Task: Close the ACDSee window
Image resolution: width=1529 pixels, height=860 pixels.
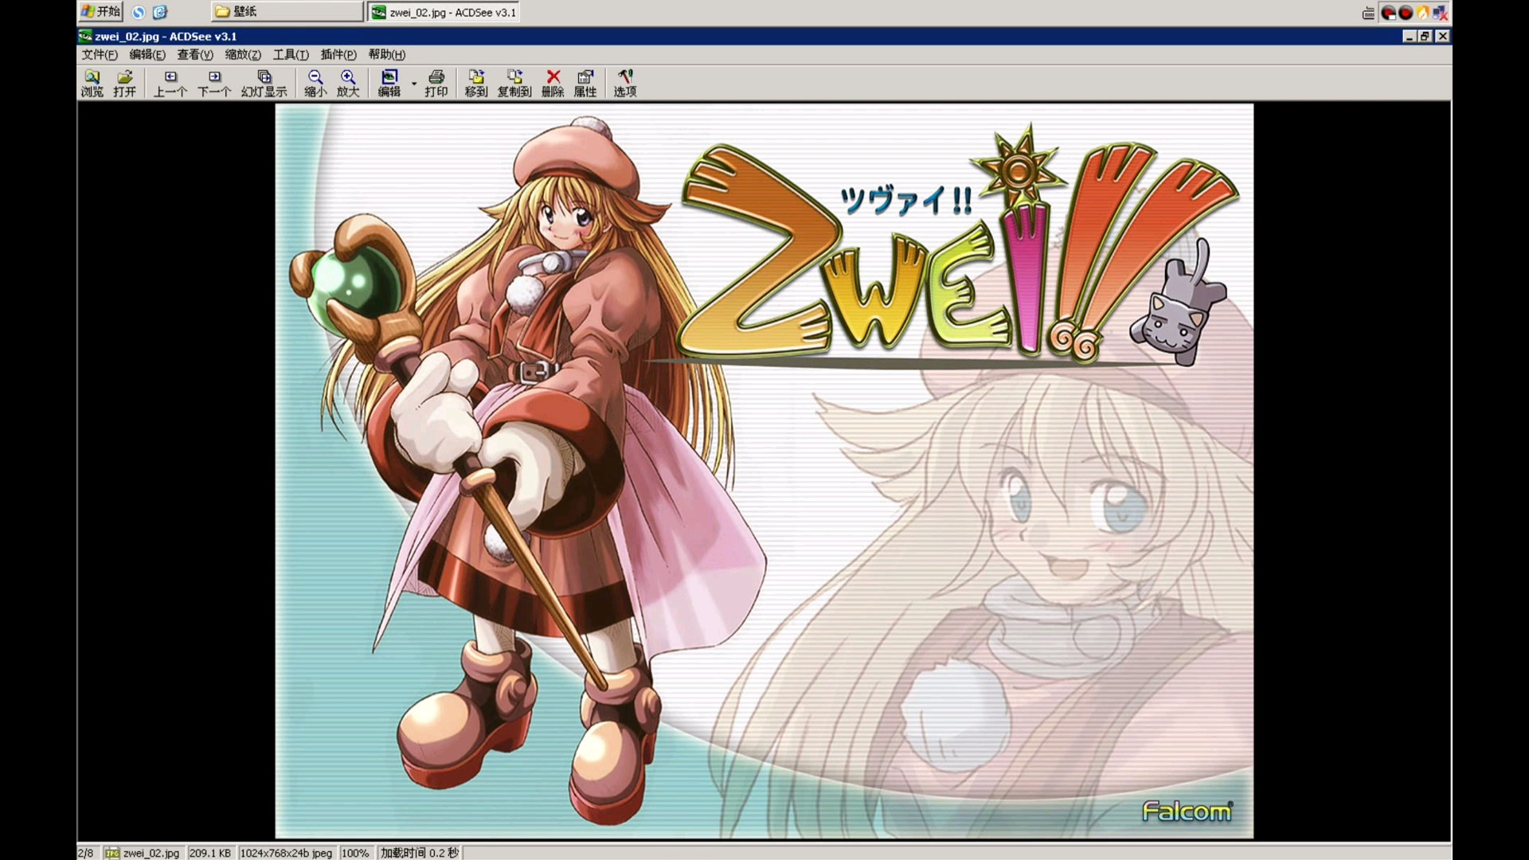Action: [1442, 36]
